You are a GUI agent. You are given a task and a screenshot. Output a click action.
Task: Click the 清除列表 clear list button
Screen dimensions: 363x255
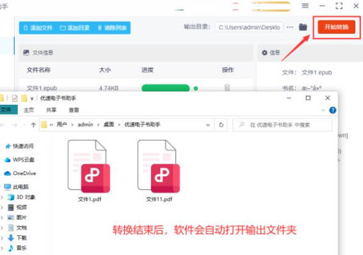click(x=112, y=28)
